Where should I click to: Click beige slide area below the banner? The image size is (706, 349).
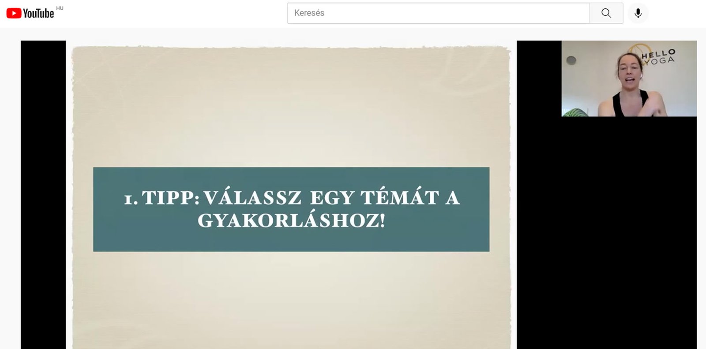[291, 300]
